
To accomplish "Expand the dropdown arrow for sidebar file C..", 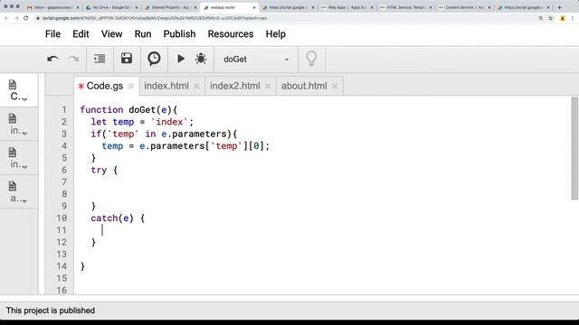I will click(x=24, y=99).
